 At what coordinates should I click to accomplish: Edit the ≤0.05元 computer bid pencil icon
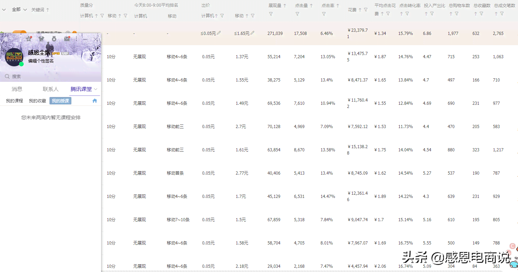tap(219, 33)
